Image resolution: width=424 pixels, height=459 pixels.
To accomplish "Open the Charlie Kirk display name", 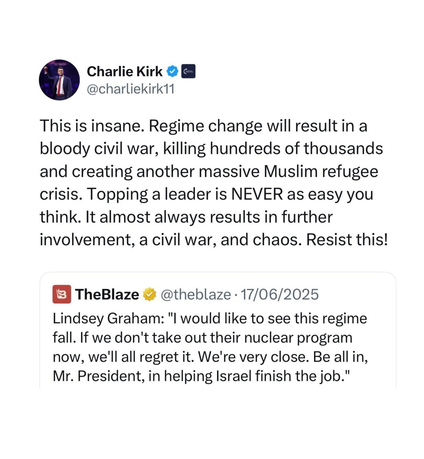I will [x=124, y=71].
